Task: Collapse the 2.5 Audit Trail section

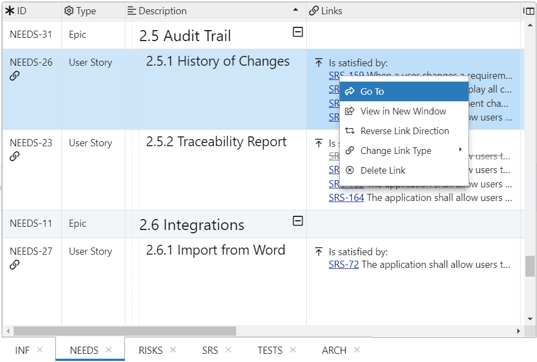Action: 298,32
